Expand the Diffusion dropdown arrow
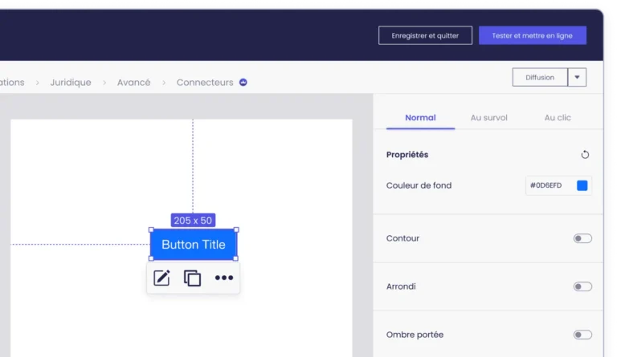Screen dimensions: 617x357 577,77
